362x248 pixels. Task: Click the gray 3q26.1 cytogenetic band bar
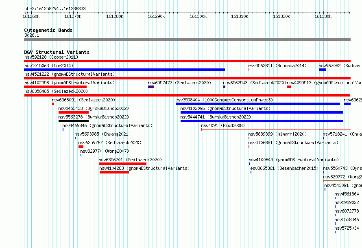click(x=187, y=40)
